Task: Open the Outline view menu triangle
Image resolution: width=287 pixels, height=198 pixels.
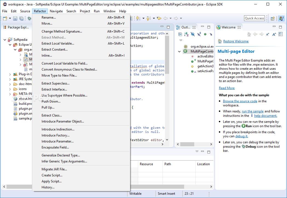Action: coord(181,40)
